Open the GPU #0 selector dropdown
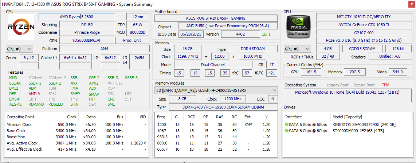 [297, 49]
